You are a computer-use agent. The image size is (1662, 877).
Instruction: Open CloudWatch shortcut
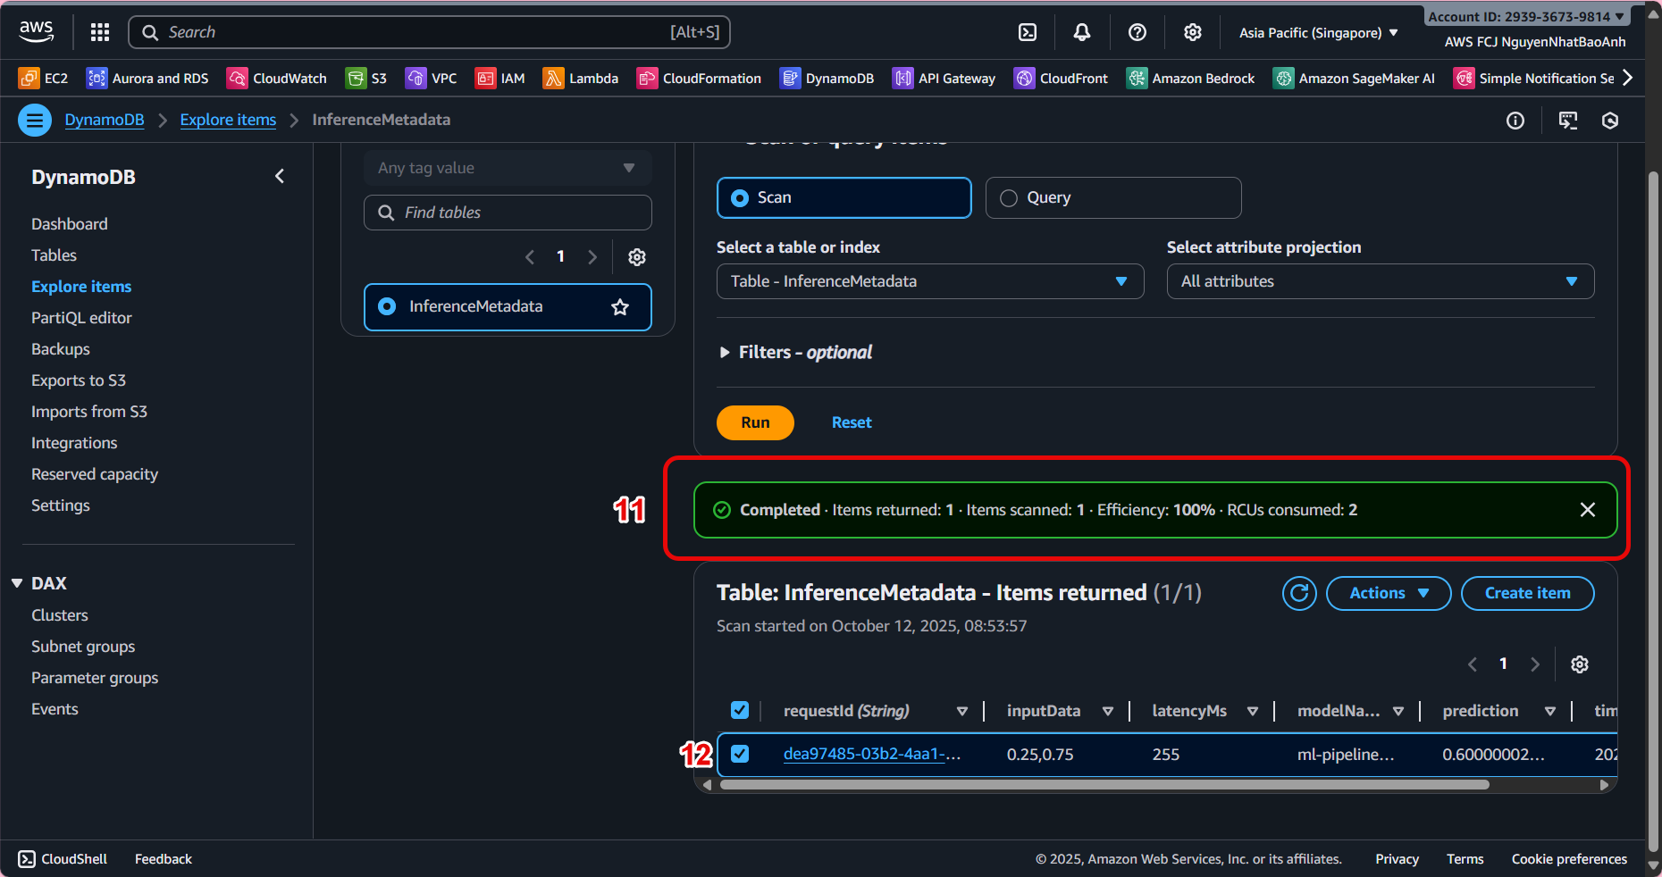click(x=277, y=79)
